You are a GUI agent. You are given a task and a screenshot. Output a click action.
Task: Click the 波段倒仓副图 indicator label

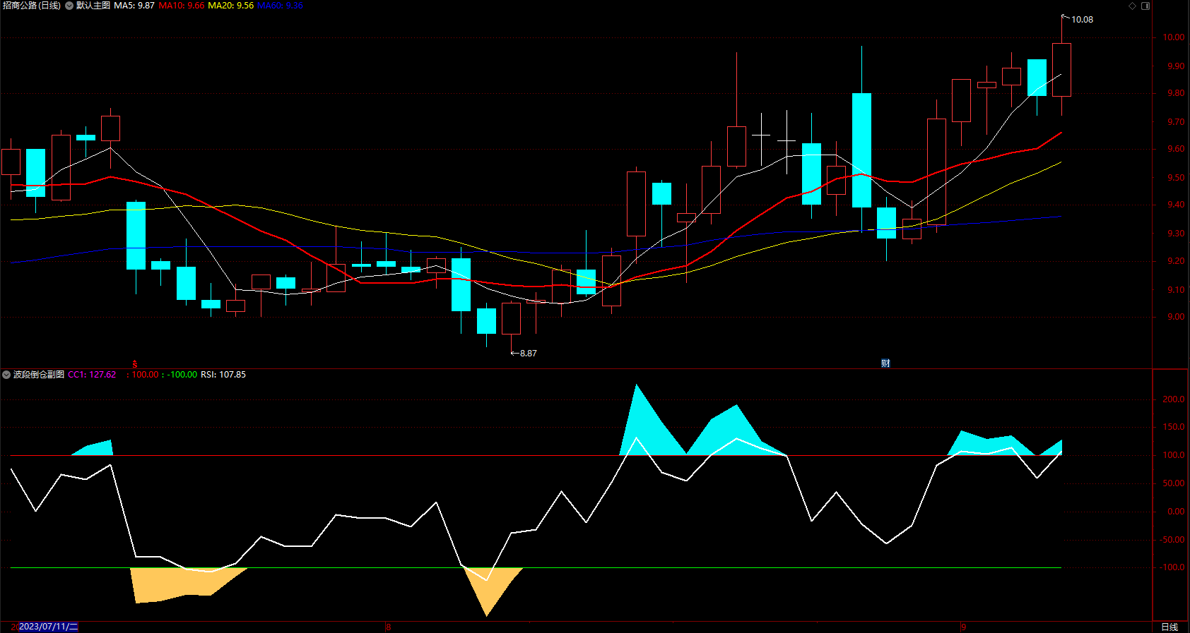[39, 375]
